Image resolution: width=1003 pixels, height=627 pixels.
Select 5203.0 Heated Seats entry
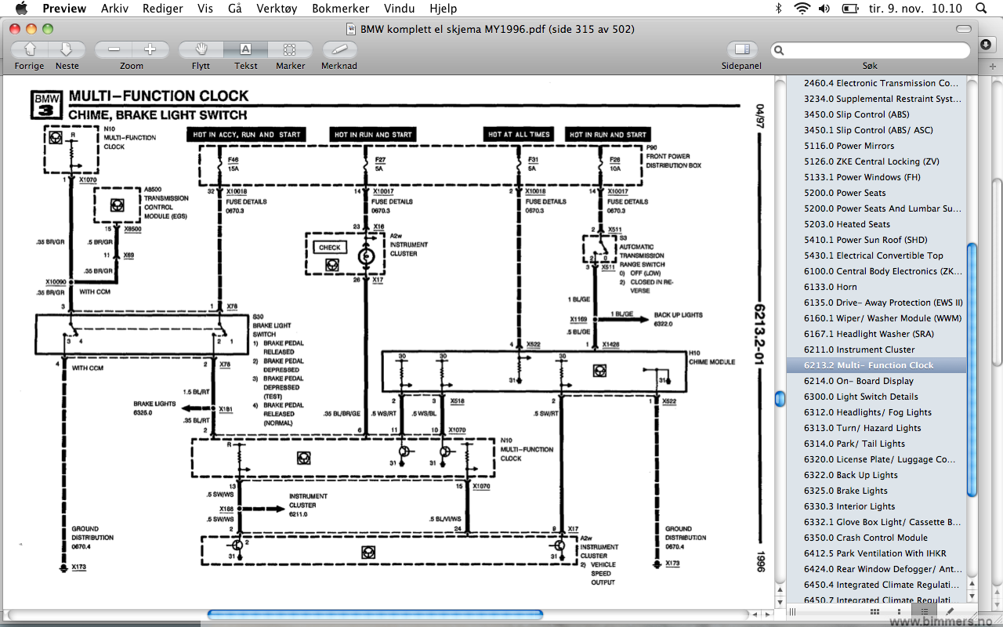pos(877,224)
